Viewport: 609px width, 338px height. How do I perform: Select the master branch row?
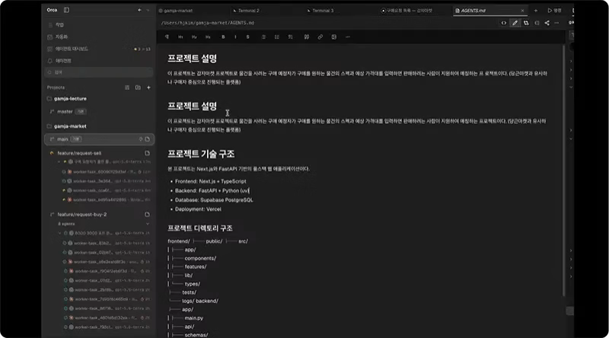99,111
